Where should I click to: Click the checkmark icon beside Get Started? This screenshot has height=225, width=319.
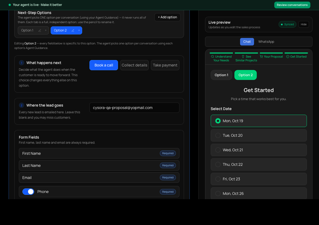click(x=288, y=57)
